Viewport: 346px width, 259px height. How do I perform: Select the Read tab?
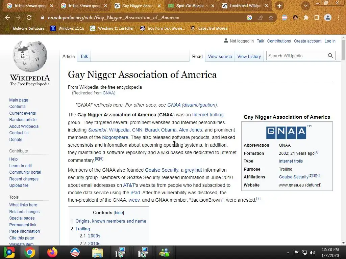197,56
